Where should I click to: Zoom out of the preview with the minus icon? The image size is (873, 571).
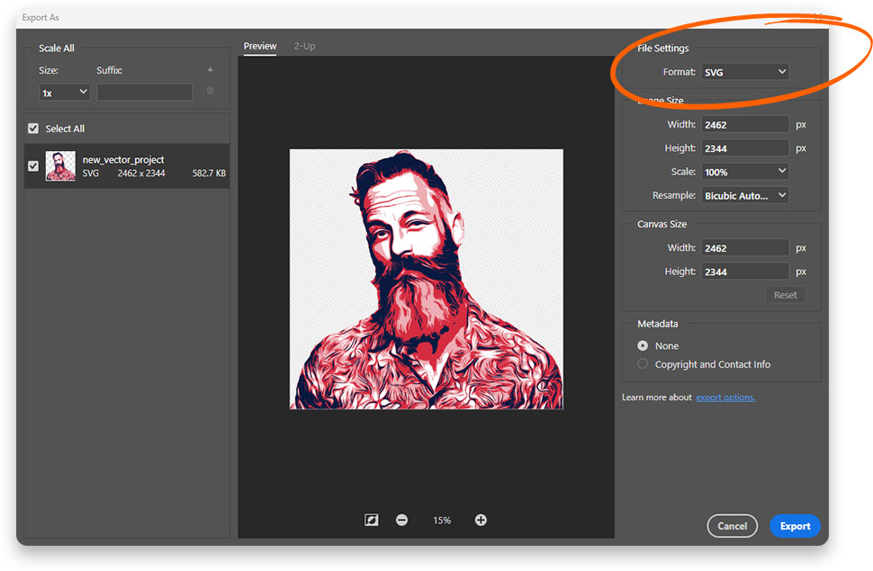(x=401, y=520)
